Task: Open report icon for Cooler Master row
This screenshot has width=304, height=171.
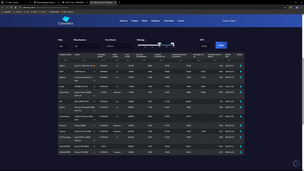Action: [241, 117]
